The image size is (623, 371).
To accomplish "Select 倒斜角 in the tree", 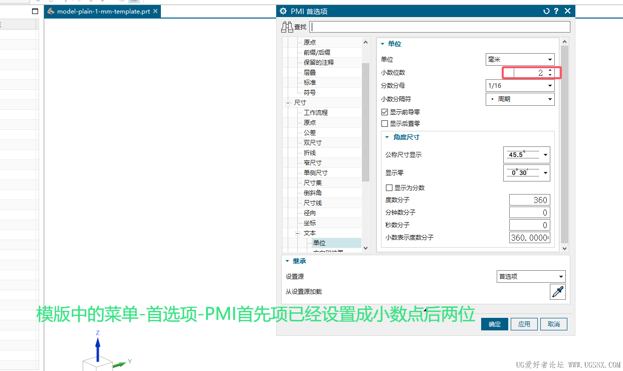I will (x=313, y=193).
